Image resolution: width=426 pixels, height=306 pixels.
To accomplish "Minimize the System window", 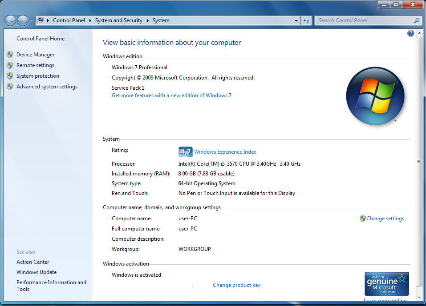I will click(384, 4).
